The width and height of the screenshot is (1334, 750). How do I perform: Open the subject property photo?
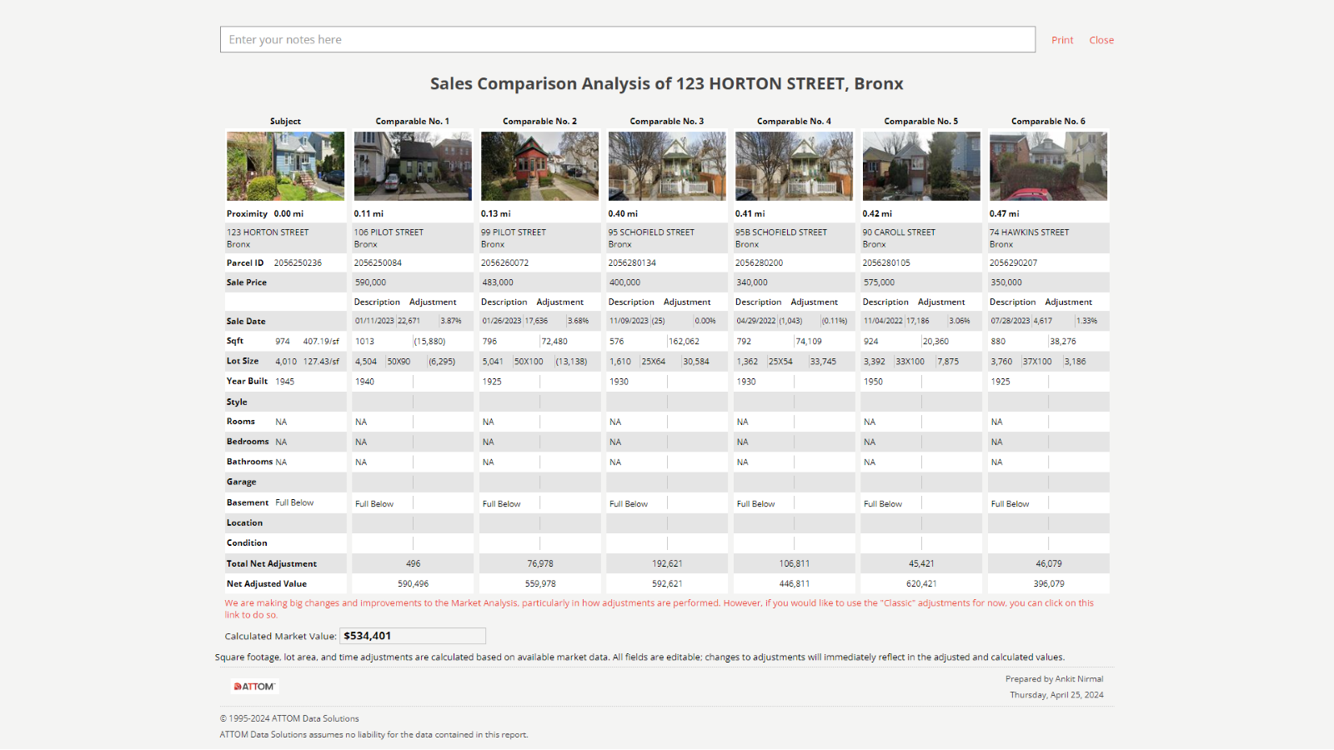pyautogui.click(x=285, y=166)
